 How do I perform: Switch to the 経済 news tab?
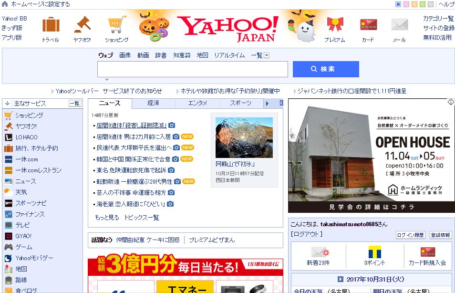pos(154,103)
